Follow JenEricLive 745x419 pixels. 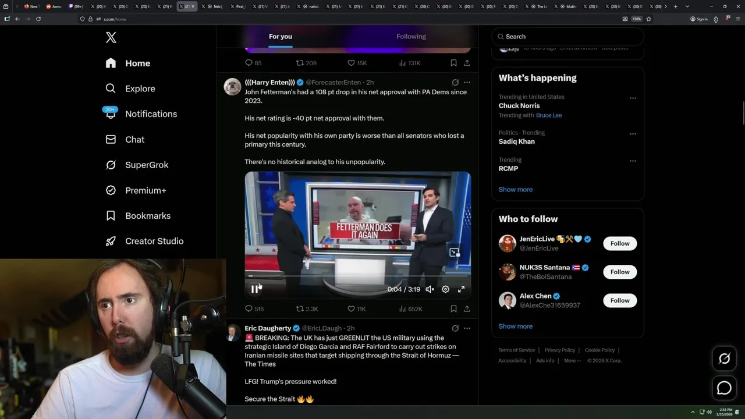coord(620,243)
